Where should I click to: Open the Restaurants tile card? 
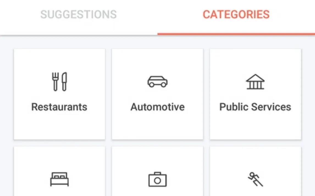point(59,123)
